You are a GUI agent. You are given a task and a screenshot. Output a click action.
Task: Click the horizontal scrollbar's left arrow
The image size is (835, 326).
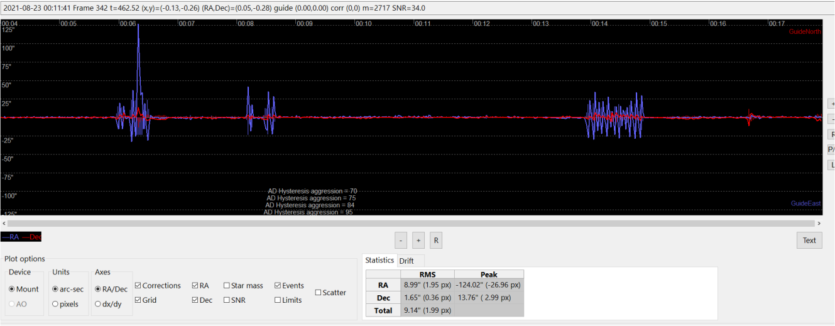[x=4, y=223]
